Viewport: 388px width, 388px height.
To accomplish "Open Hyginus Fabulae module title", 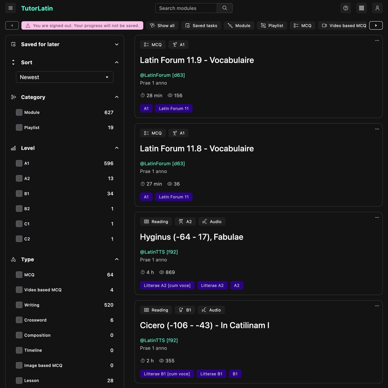I will [192, 237].
